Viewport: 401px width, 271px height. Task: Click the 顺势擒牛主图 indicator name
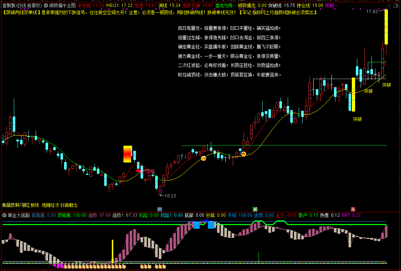[x=62, y=5]
